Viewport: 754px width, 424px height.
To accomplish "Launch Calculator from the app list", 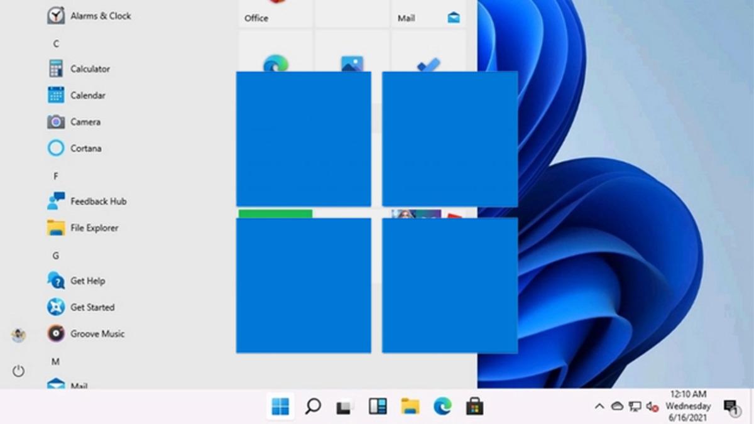I will point(90,69).
